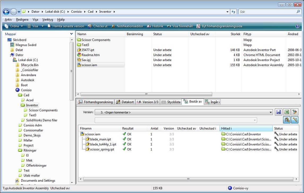
Task: Select Scissor Components folder in file list
Action: 94,40
